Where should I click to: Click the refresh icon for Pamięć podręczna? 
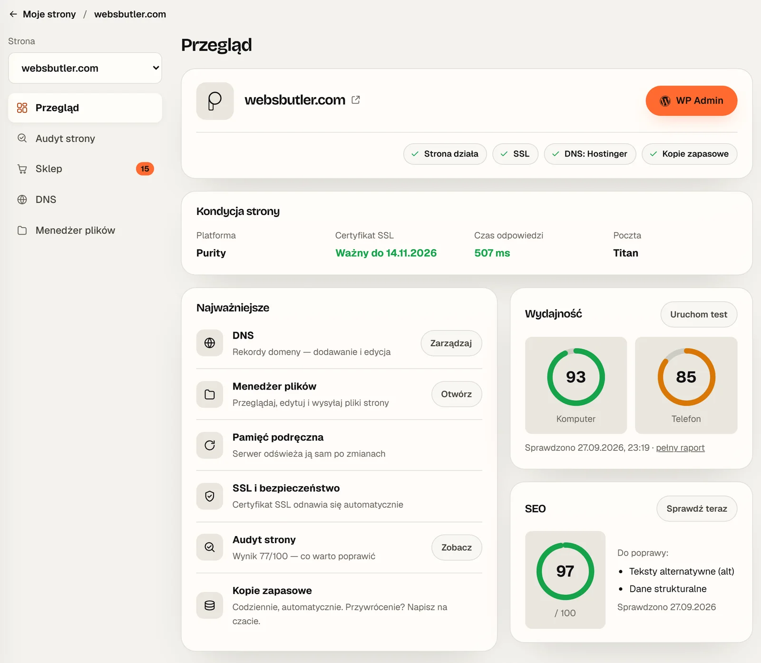(x=210, y=445)
